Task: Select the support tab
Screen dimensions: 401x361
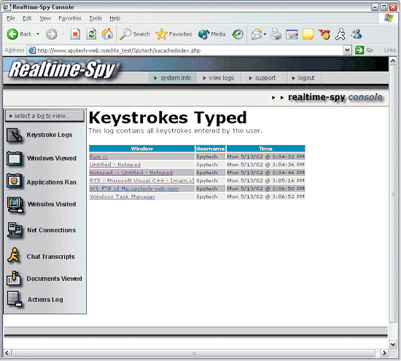Action: pos(264,78)
